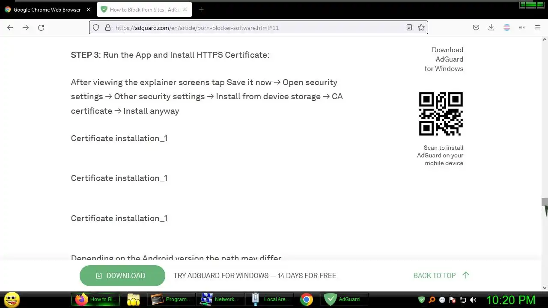Open volume speaker tray icon
This screenshot has height=308, width=548.
[473, 300]
